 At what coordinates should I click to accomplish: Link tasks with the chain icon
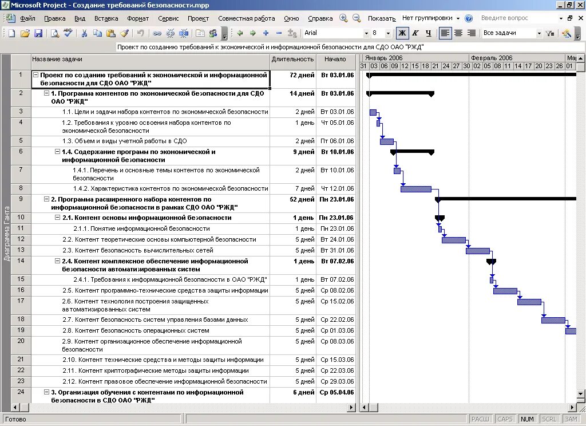pyautogui.click(x=157, y=33)
